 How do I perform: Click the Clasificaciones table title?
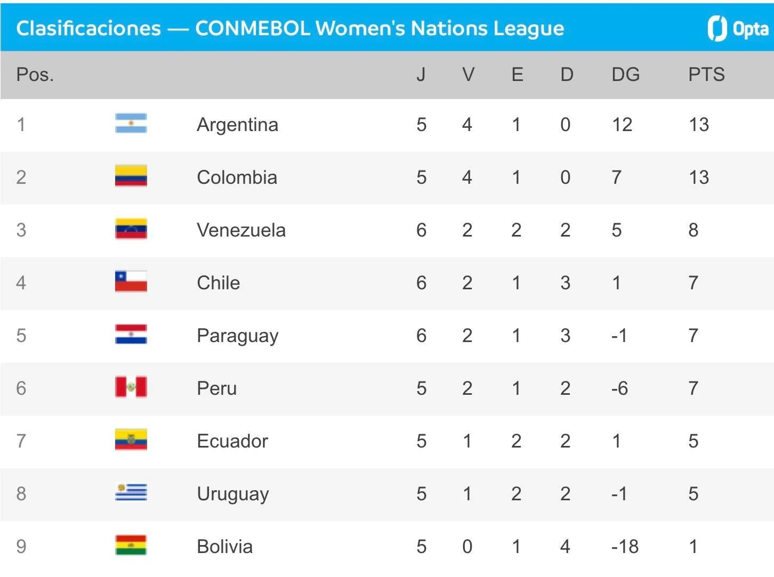coord(290,28)
